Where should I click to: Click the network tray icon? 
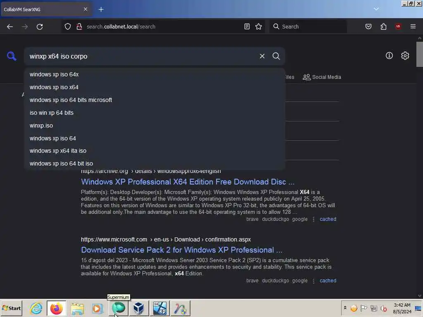click(x=373, y=308)
